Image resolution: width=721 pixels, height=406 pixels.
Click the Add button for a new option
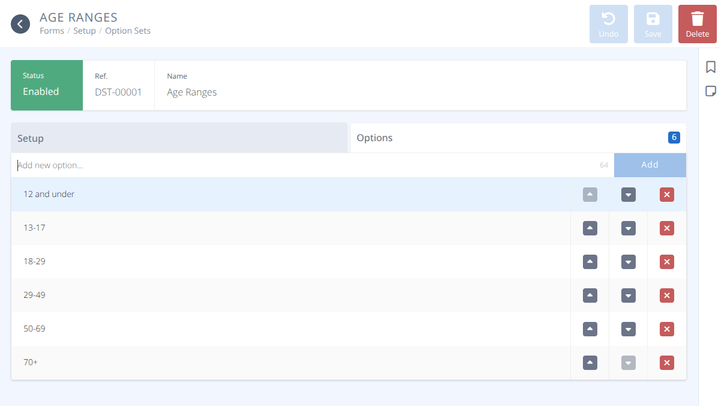pos(650,165)
